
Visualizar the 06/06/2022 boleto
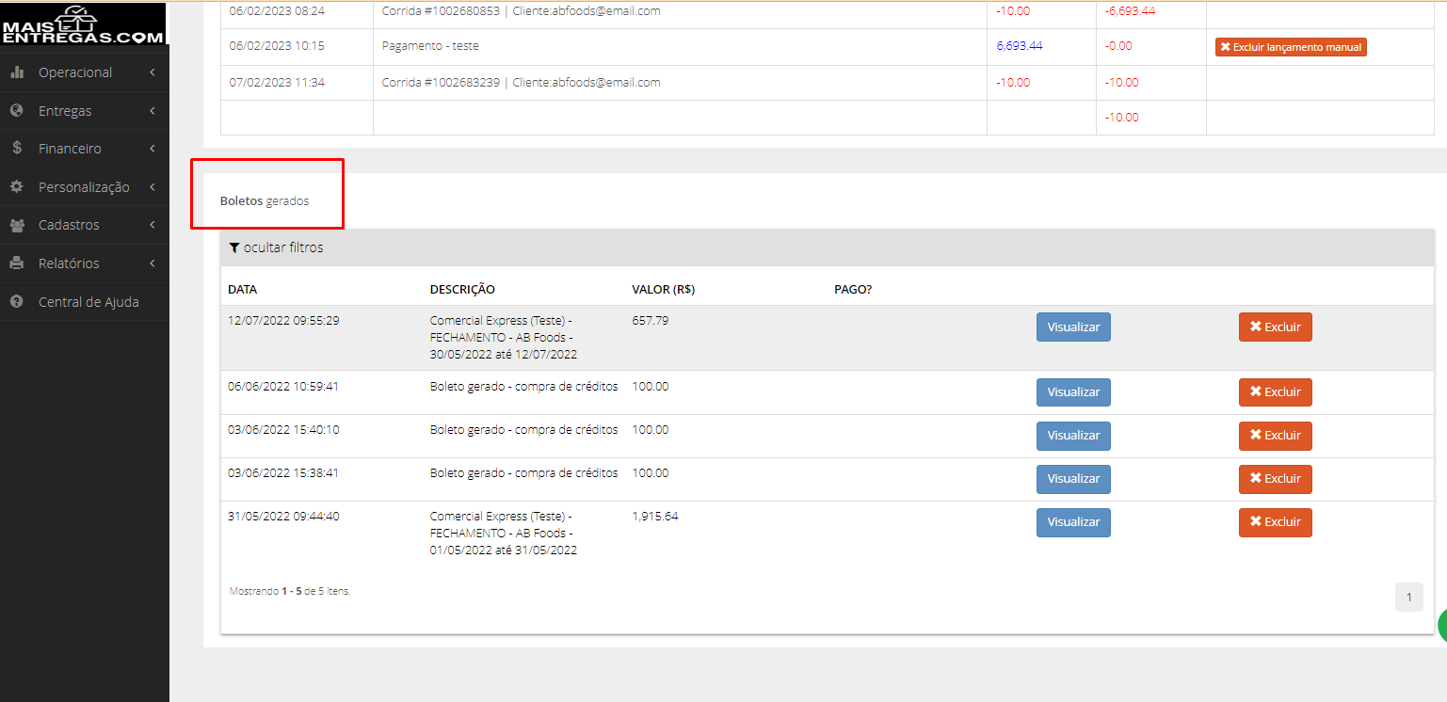[1073, 392]
